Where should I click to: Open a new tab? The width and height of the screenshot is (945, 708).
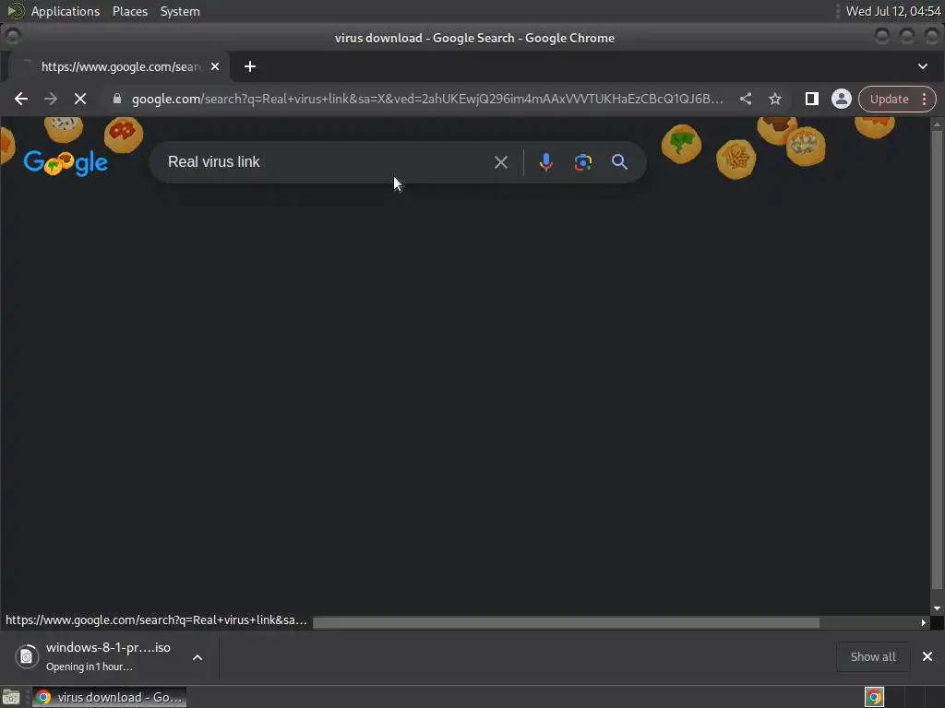click(250, 66)
